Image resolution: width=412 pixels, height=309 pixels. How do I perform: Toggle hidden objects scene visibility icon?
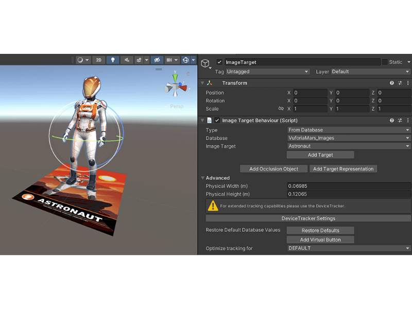157,60
